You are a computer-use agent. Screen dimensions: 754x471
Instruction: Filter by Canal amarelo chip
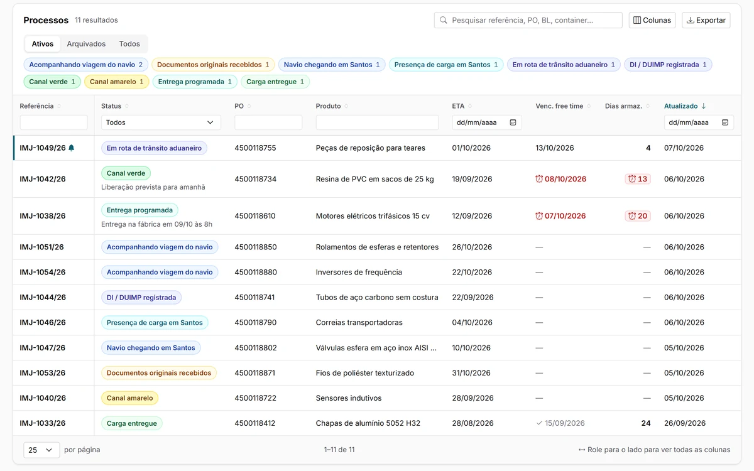[117, 82]
